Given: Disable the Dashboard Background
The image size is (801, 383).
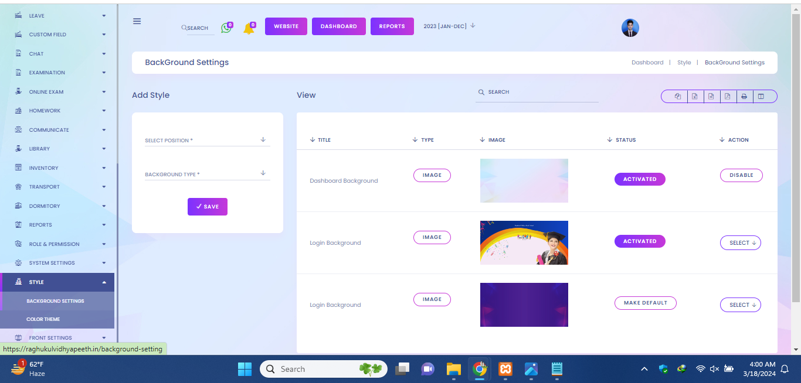Looking at the screenshot, I should pos(741,175).
